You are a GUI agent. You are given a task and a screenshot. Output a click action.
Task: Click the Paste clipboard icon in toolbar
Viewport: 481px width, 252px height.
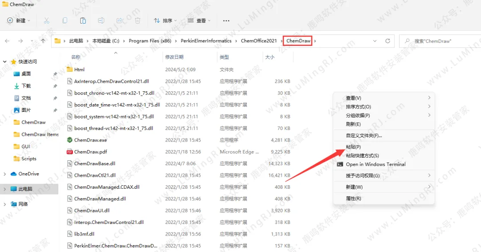[83, 20]
